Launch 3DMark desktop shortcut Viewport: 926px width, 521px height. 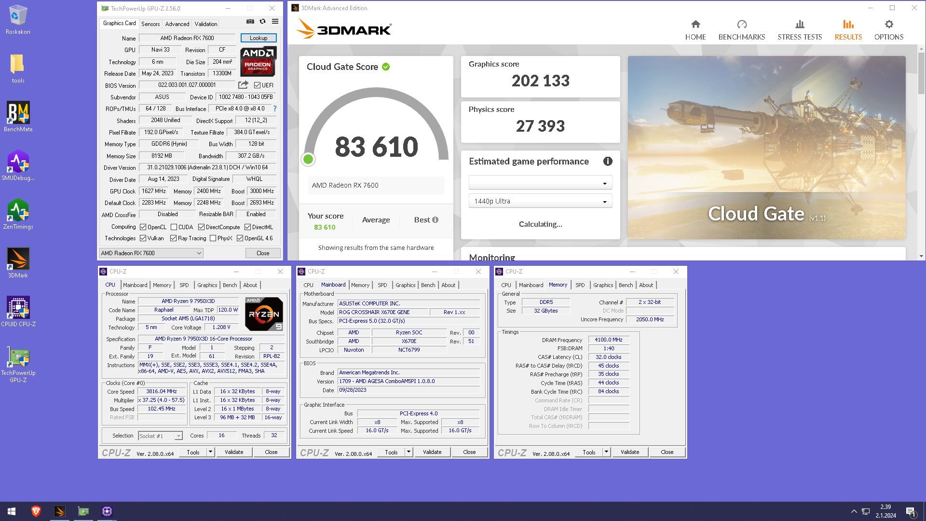coord(18,262)
